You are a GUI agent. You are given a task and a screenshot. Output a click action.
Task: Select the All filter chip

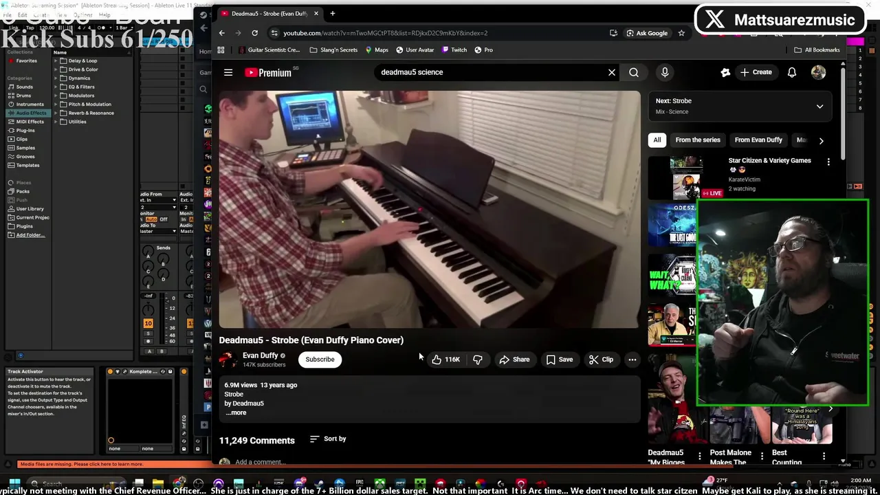tap(657, 140)
